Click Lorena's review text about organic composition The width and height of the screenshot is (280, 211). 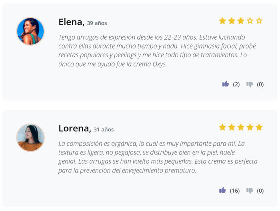point(158,157)
